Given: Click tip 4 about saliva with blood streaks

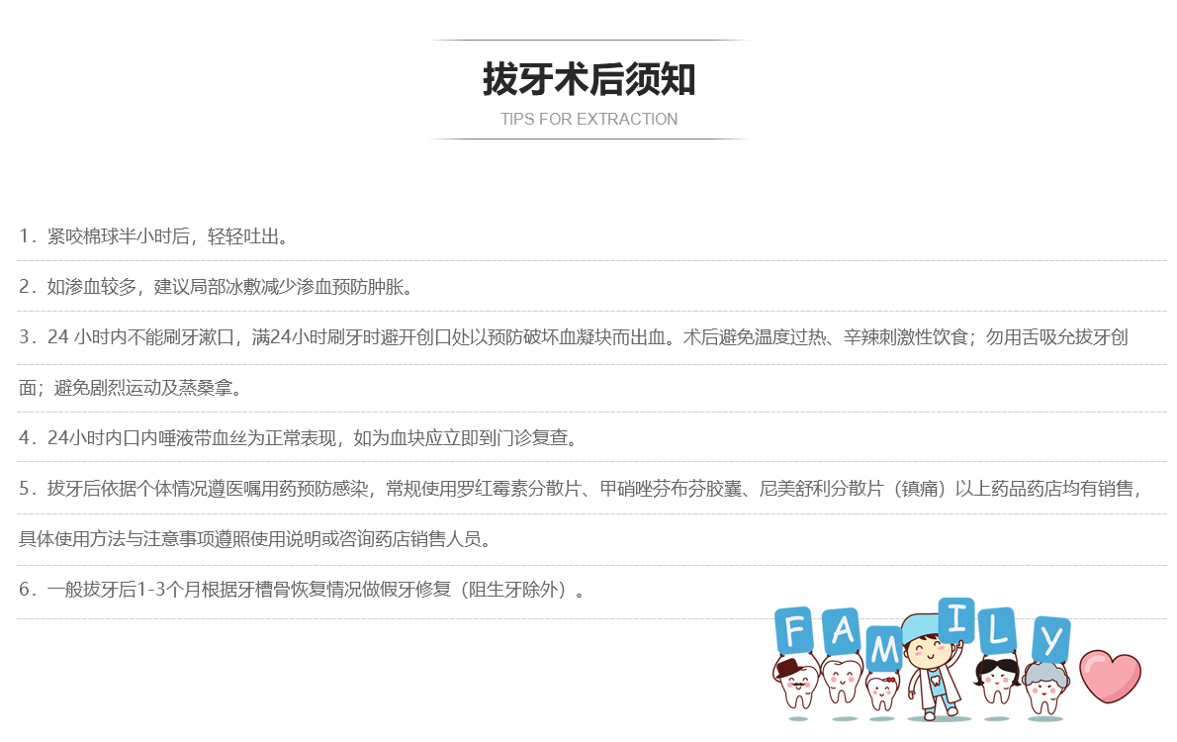Looking at the screenshot, I should 298,438.
